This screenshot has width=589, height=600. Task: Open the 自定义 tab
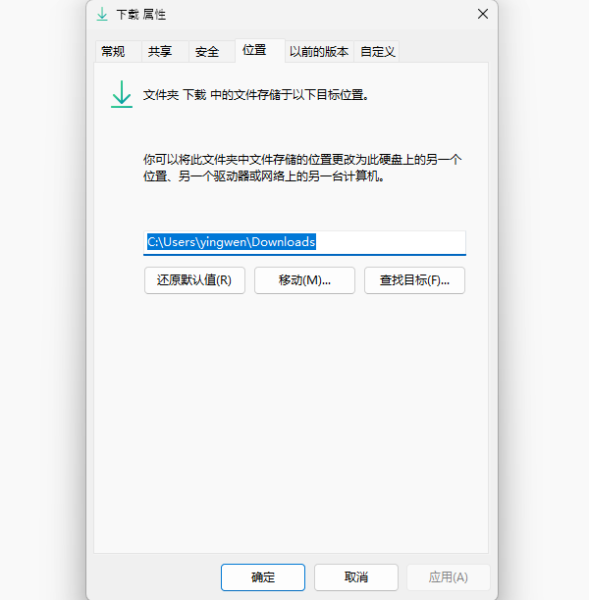point(378,51)
